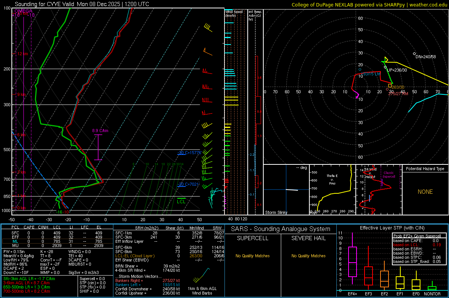The width and height of the screenshot is (449, 298).
Task: Click the Sfc-3km AGL LR value
Action: pos(29,279)
